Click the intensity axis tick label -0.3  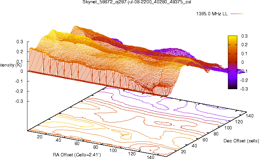(19, 101)
